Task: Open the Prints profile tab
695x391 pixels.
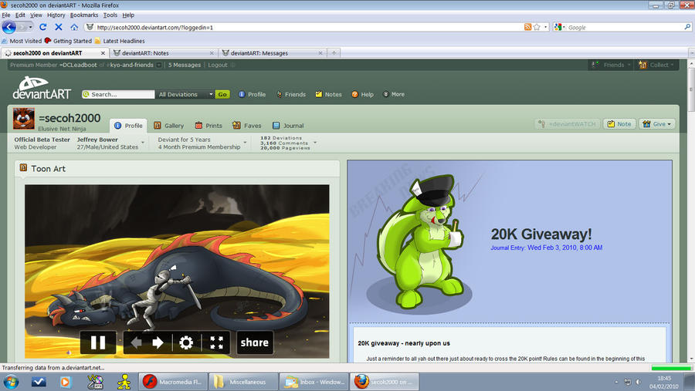Action: (x=208, y=126)
